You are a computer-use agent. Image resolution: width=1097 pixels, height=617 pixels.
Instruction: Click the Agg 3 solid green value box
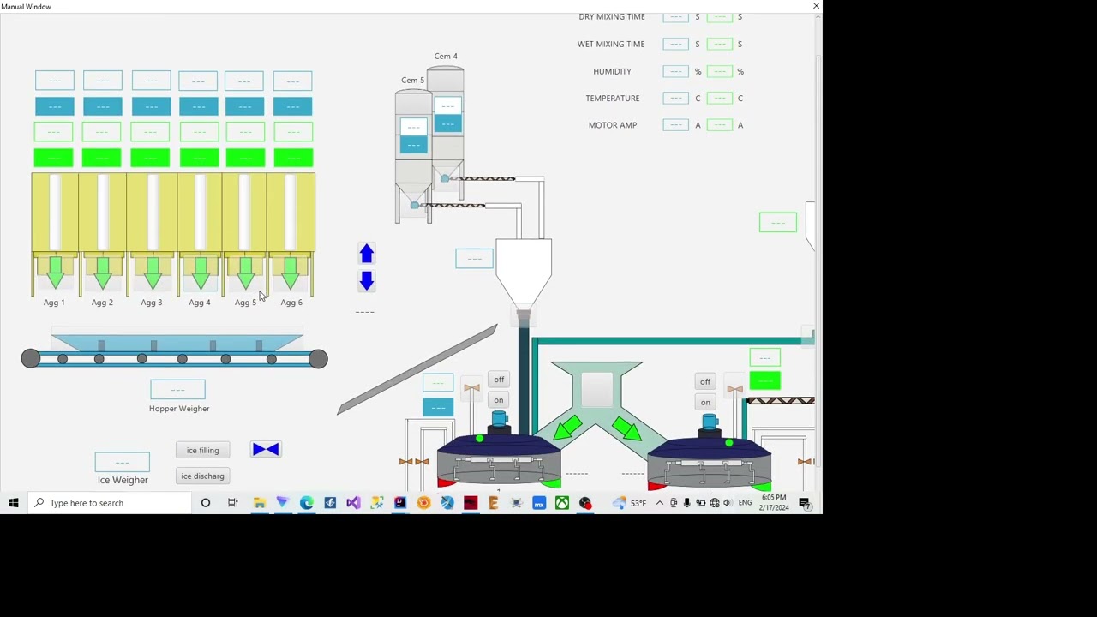pos(150,158)
